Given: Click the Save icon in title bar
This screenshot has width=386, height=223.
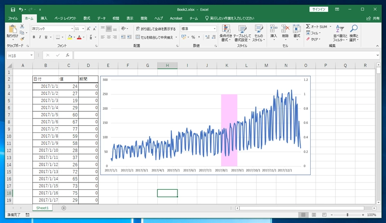Looking at the screenshot, I should (x=13, y=10).
